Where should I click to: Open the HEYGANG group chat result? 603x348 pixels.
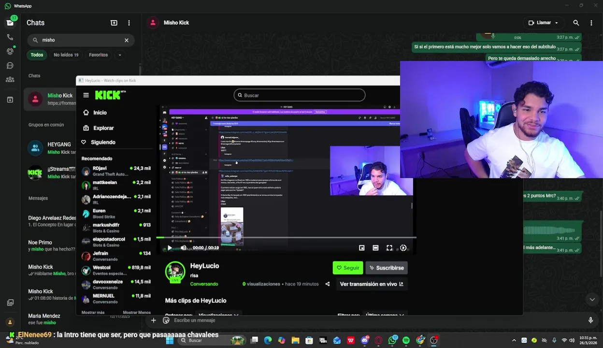point(51,148)
